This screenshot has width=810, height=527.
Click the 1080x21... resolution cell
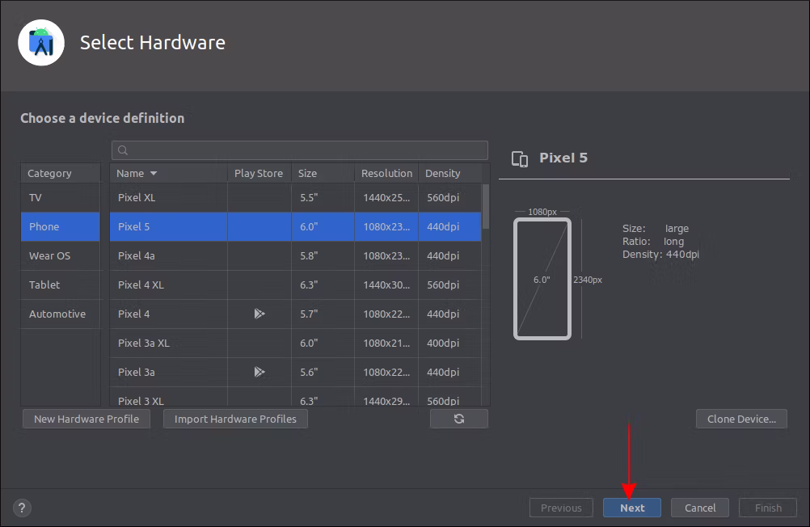tap(386, 343)
